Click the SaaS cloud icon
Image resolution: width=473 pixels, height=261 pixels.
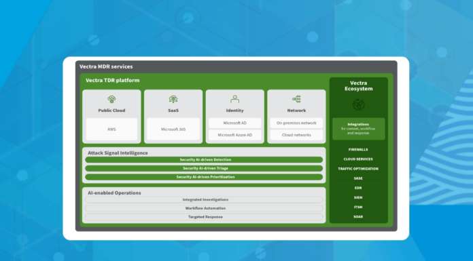tap(173, 99)
